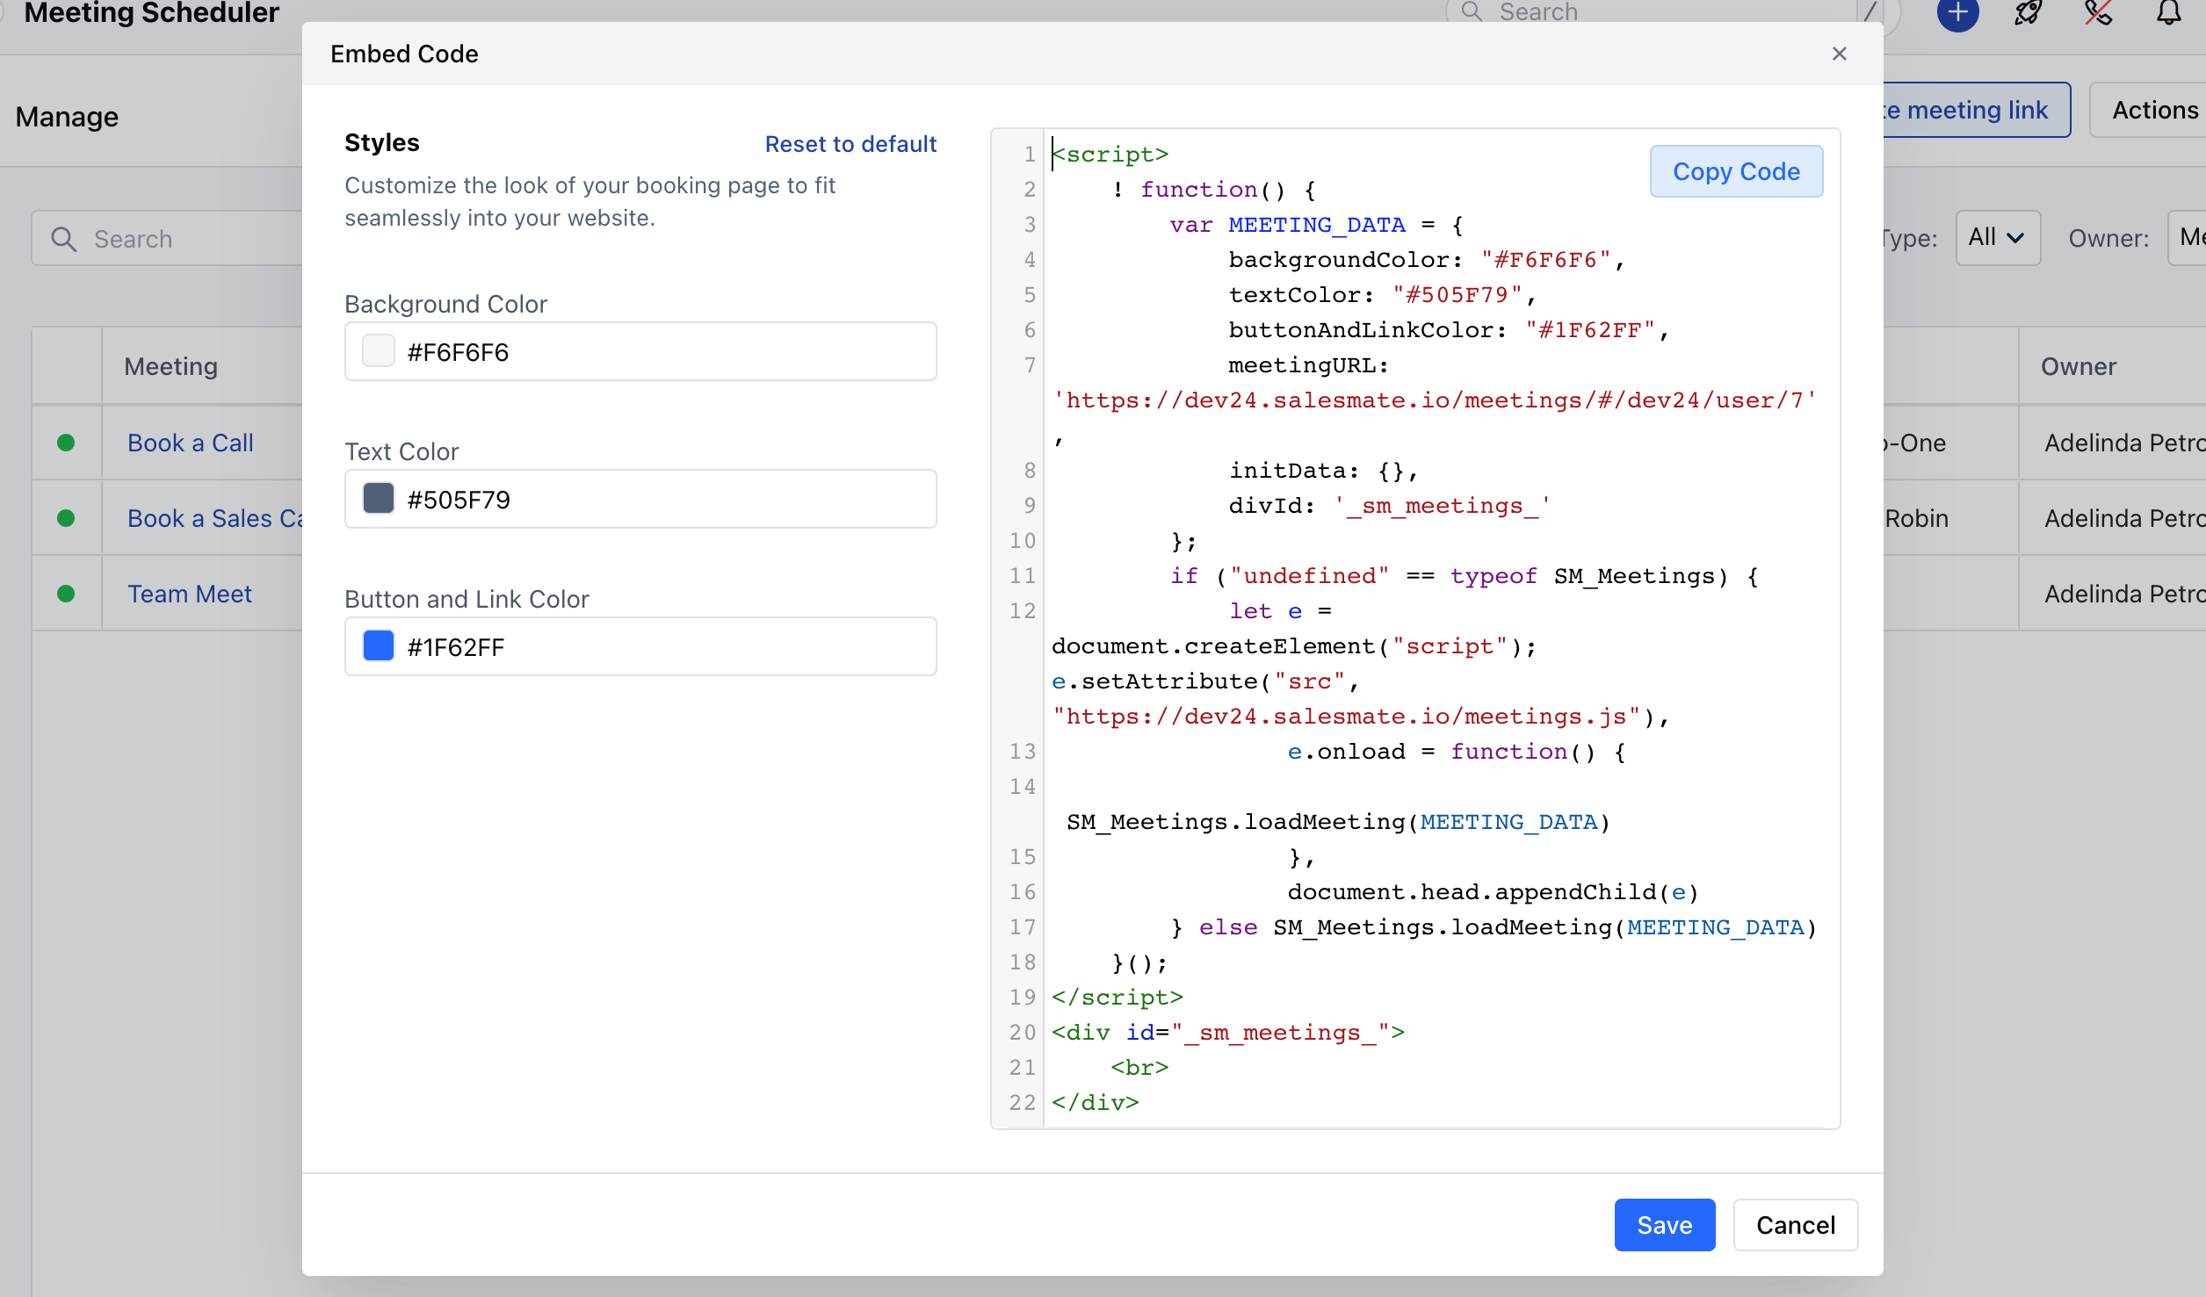Open the Owner filter dropdown

pos(2188,237)
